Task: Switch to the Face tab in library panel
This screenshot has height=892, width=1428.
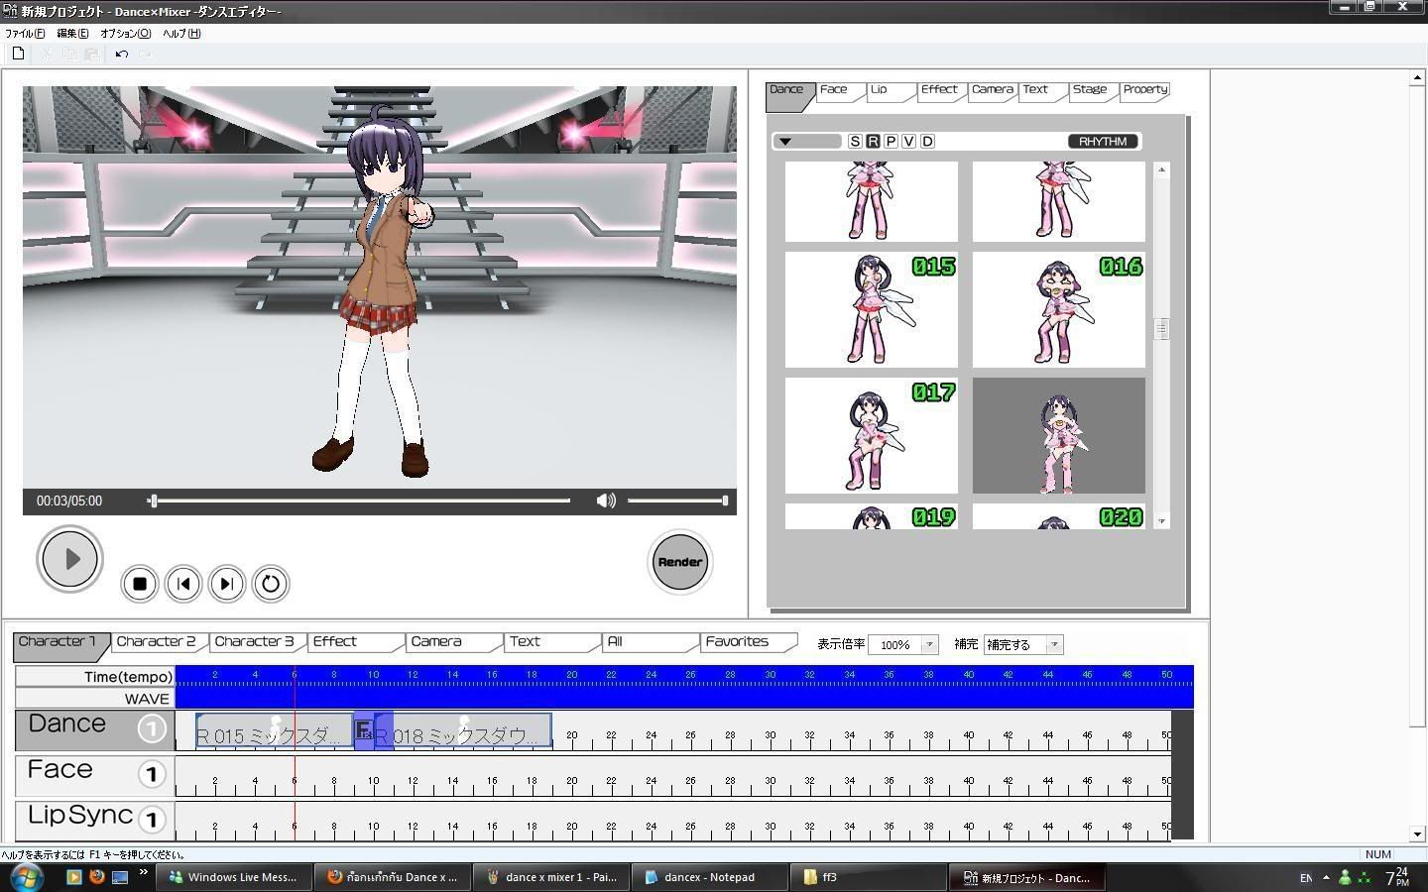Action: click(x=839, y=90)
